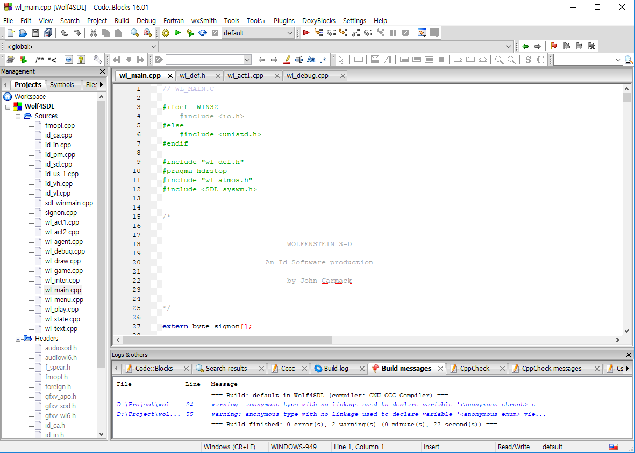Click the Windows (CR+LF) status bar entry
Image resolution: width=635 pixels, height=453 pixels.
tap(229, 447)
